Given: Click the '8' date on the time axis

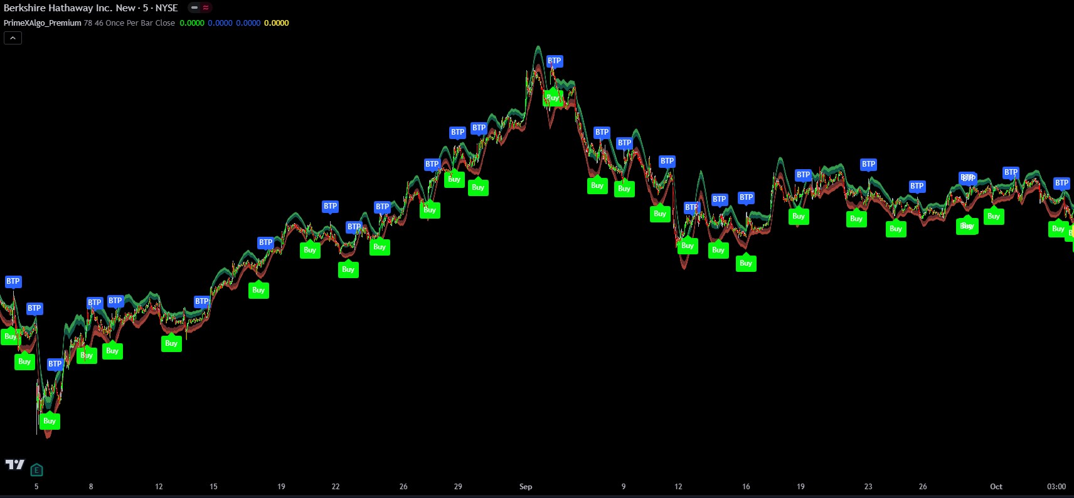Looking at the screenshot, I should pyautogui.click(x=91, y=487).
